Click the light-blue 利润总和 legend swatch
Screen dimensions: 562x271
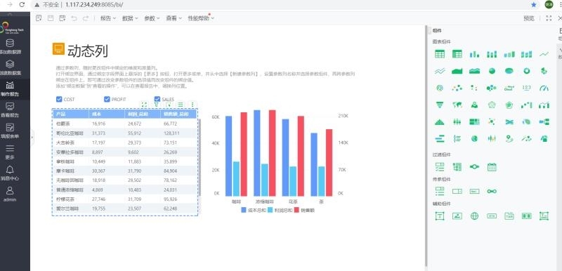point(270,210)
